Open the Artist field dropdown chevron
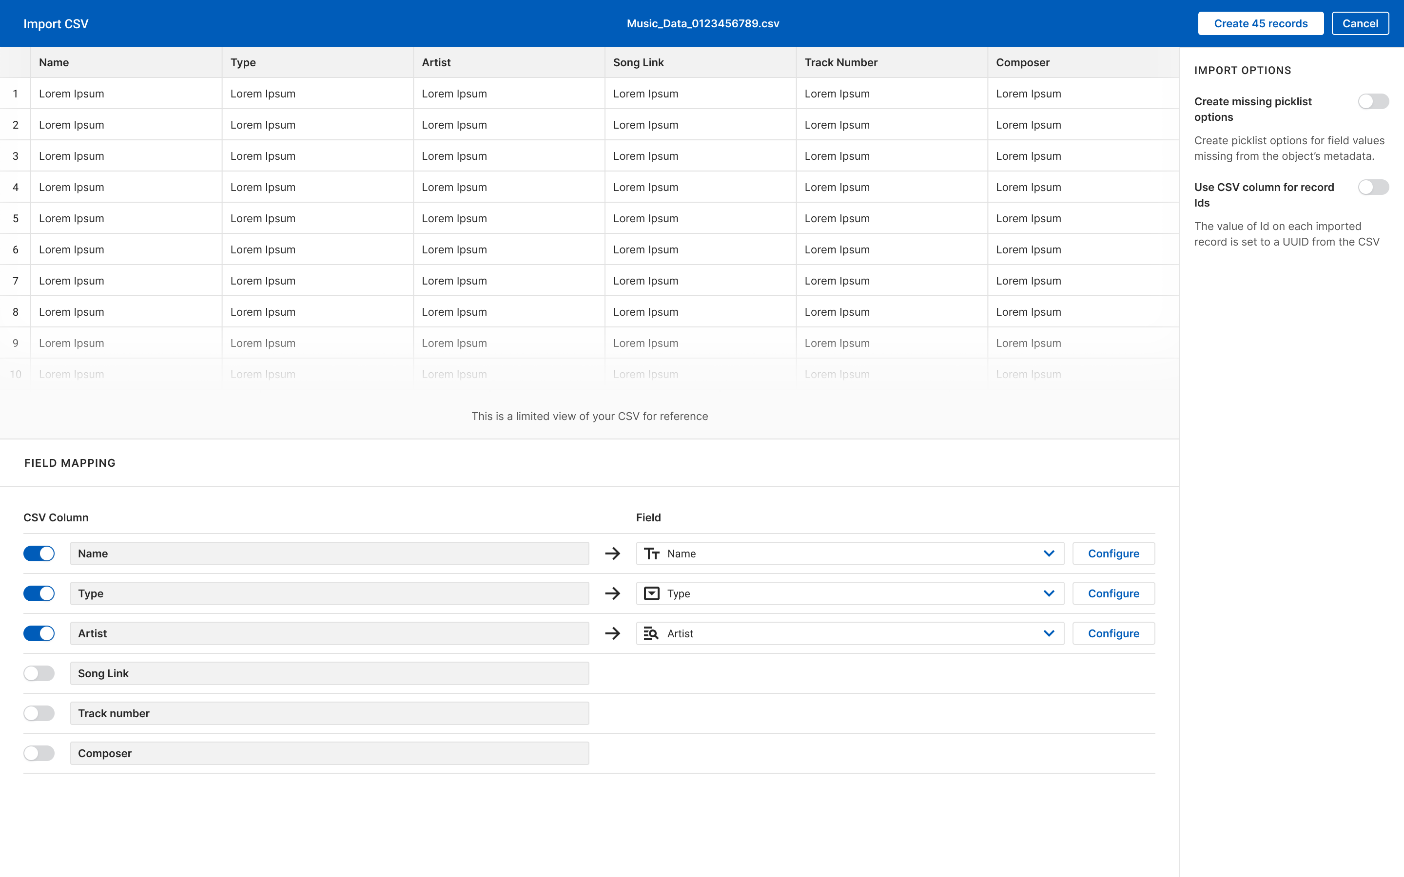The width and height of the screenshot is (1404, 877). pos(1048,633)
